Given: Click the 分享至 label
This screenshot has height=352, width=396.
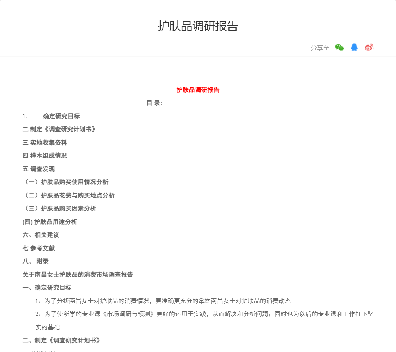Looking at the screenshot, I should coord(320,48).
